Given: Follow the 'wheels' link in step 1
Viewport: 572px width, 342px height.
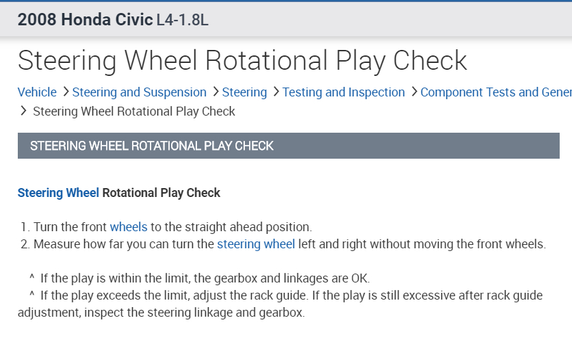Looking at the screenshot, I should (129, 226).
